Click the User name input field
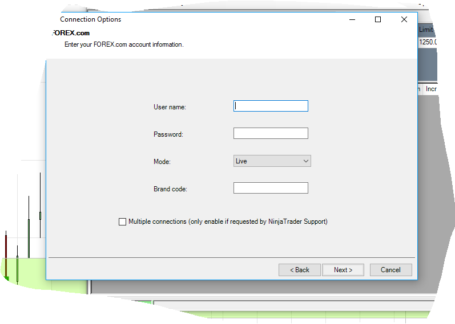This screenshot has width=455, height=324. tap(271, 106)
